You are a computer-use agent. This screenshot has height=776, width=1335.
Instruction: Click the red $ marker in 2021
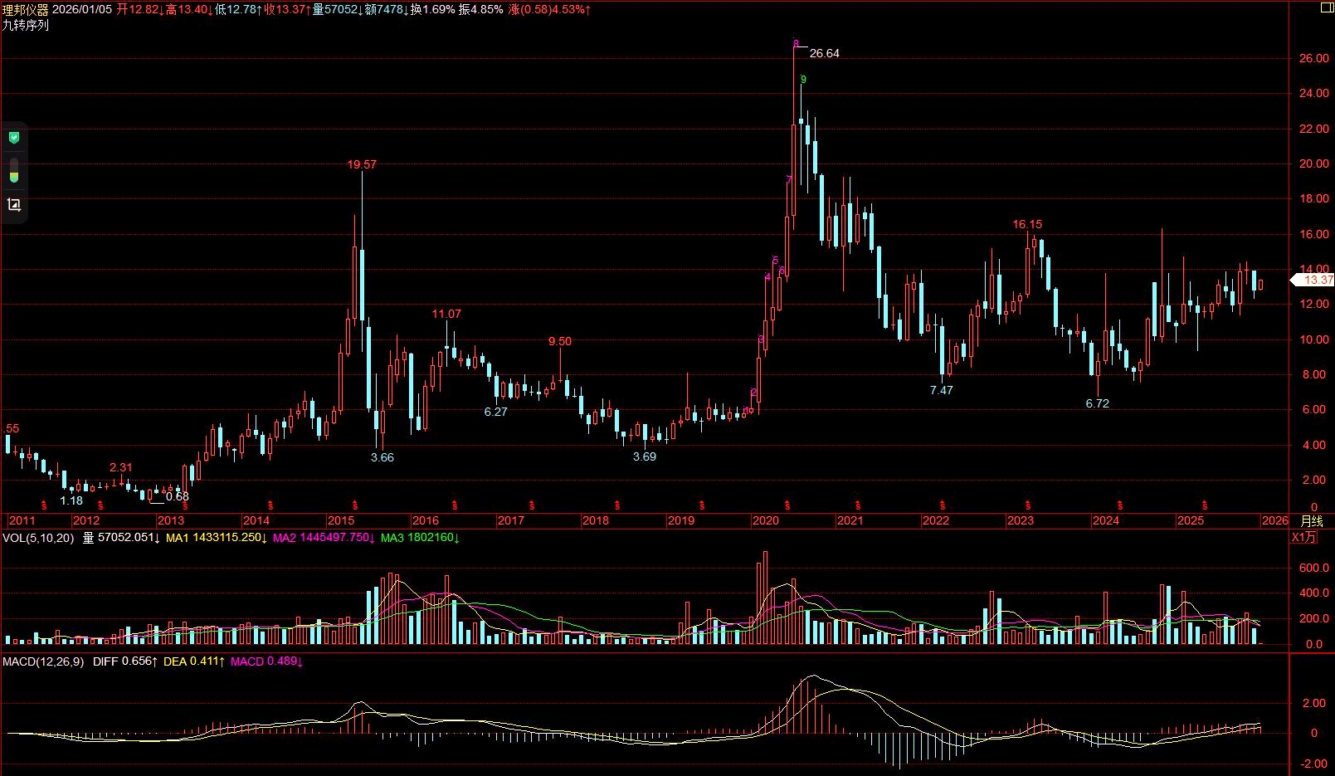pyautogui.click(x=858, y=505)
